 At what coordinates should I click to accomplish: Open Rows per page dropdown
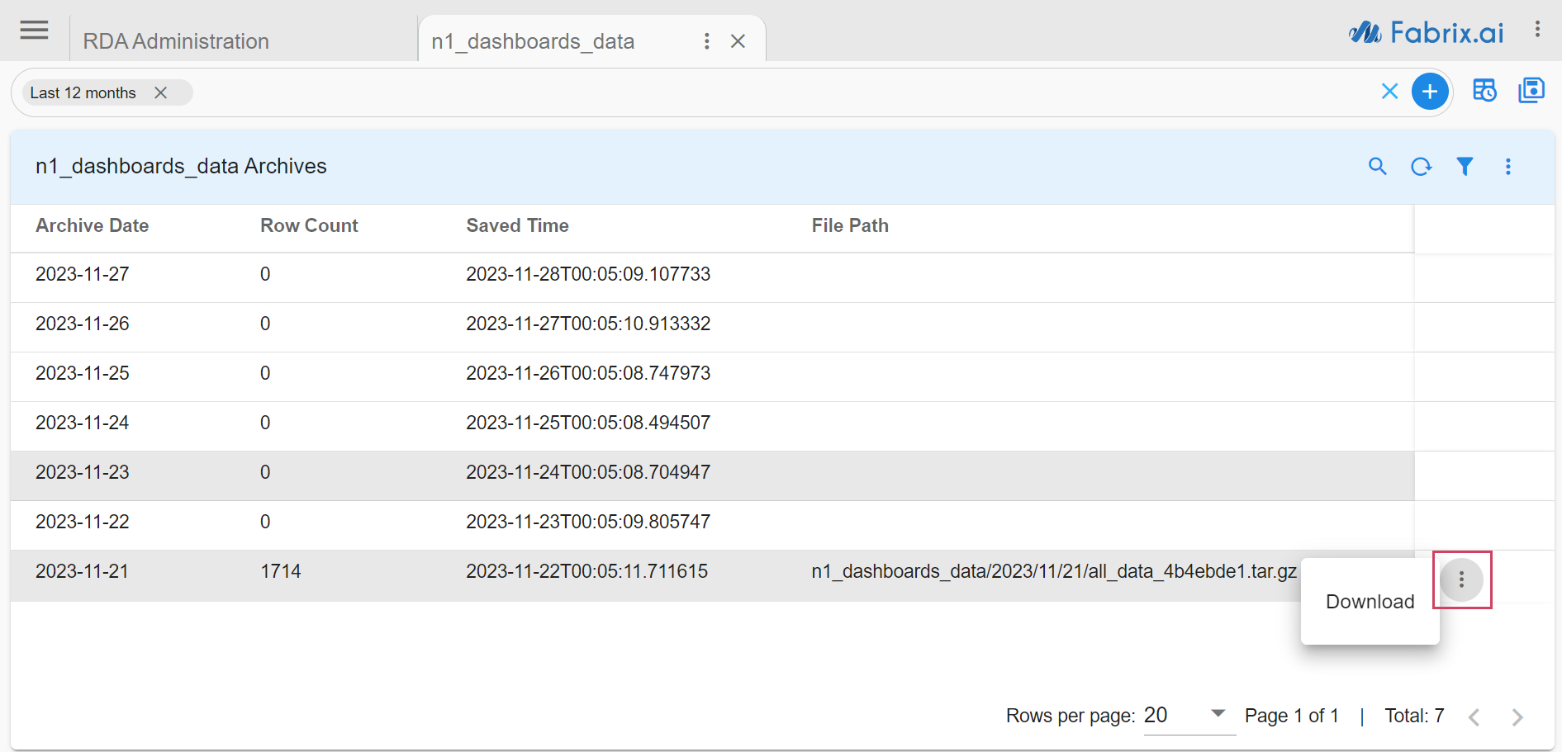coord(1217,714)
